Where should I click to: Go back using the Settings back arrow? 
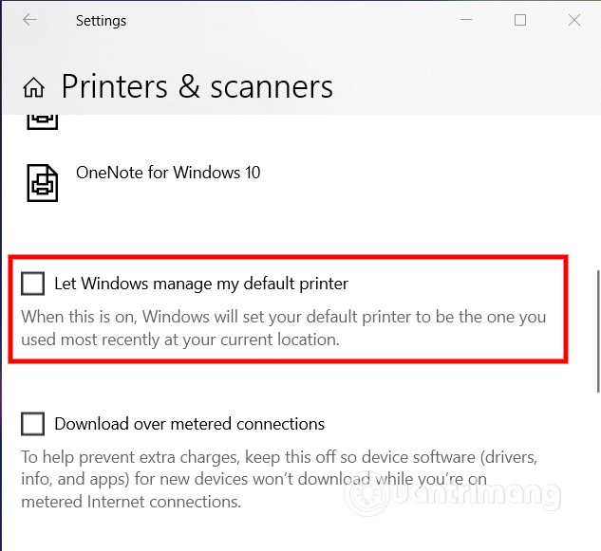(x=29, y=20)
